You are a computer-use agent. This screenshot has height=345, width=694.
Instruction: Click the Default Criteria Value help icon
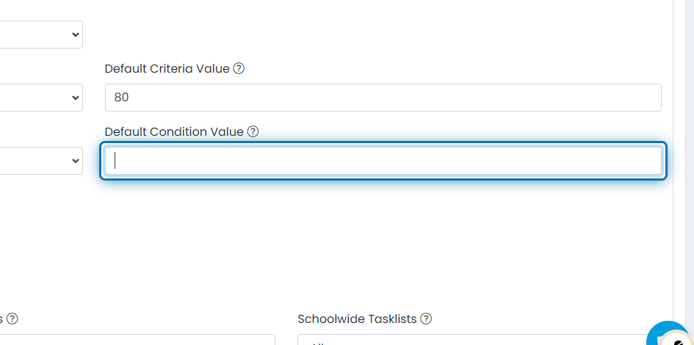[x=239, y=69]
